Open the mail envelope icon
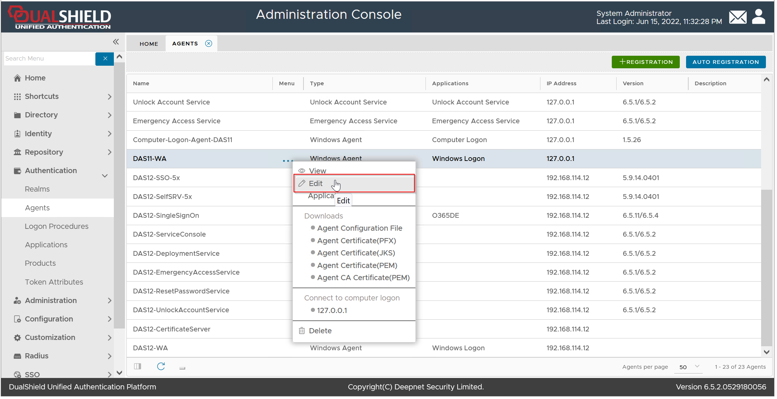Image resolution: width=777 pixels, height=399 pixels. pos(737,17)
